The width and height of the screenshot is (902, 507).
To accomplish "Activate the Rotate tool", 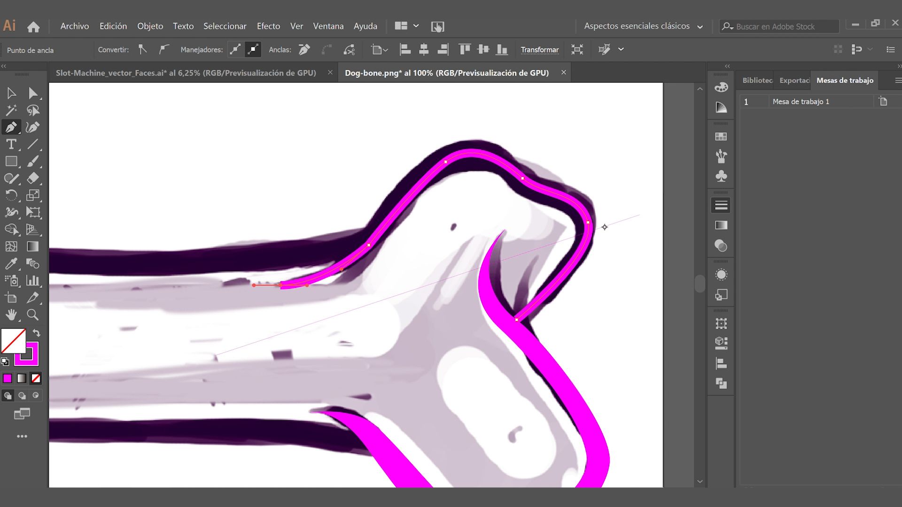I will point(11,195).
